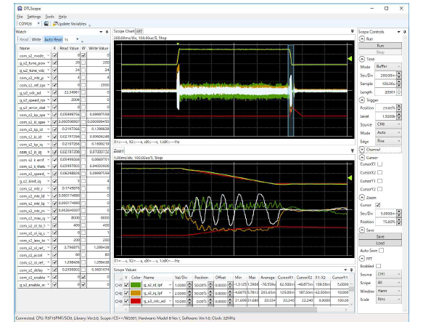Click the Trigger Level input field
This screenshot has width=423, height=322.
386,116
